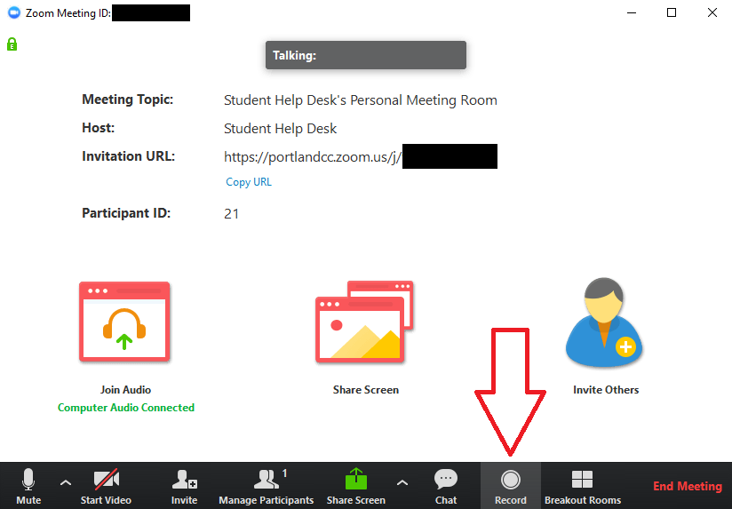The width and height of the screenshot is (732, 509).
Task: Click green Share Screen toolbar button
Action: point(356,486)
